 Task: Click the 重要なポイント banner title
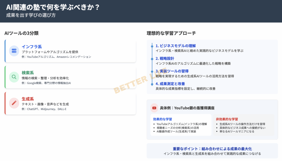coord(212,149)
